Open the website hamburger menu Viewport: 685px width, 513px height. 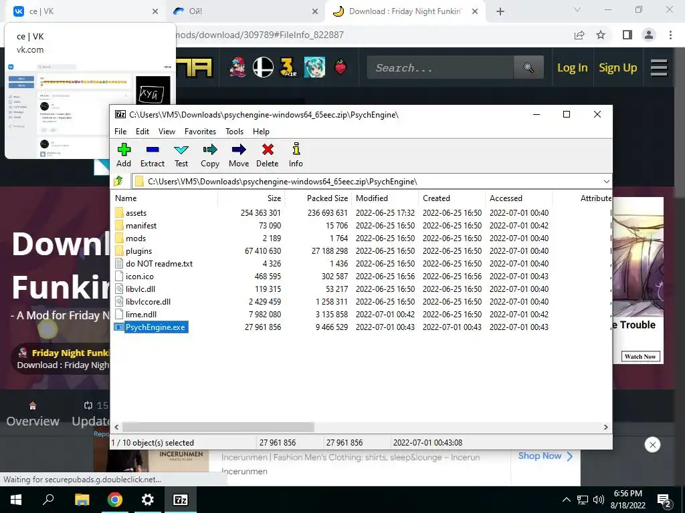(659, 67)
